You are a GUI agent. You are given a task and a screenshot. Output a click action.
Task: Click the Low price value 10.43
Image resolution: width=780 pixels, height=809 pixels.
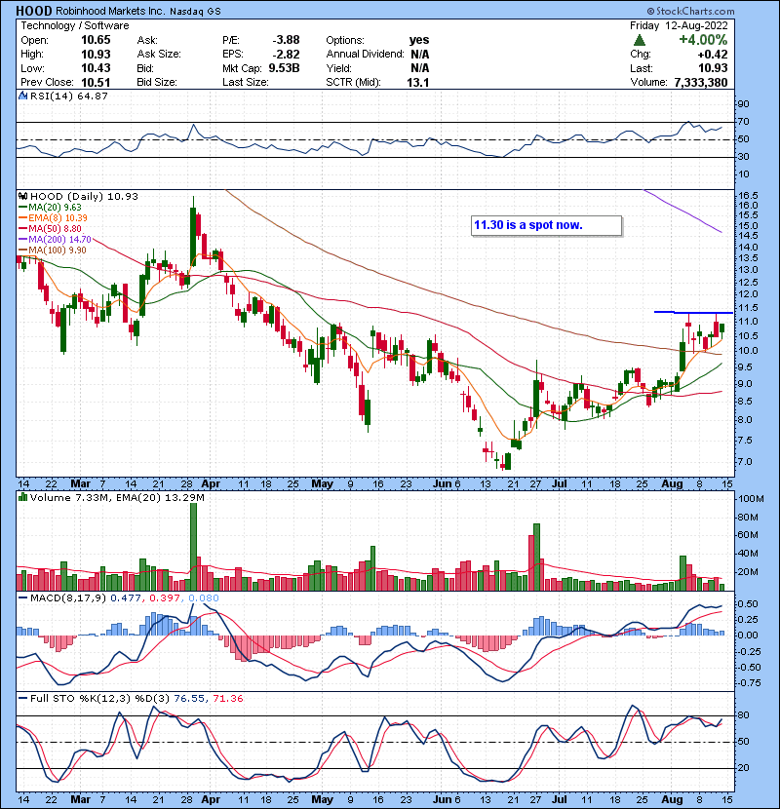[x=96, y=68]
